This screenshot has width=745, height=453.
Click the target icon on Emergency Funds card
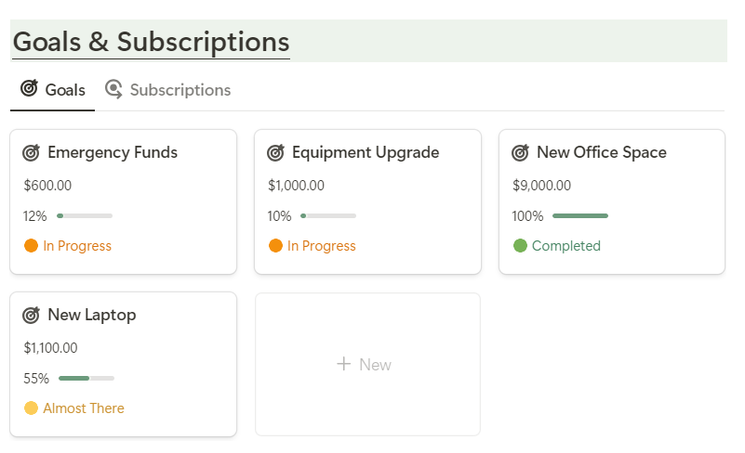coord(31,153)
